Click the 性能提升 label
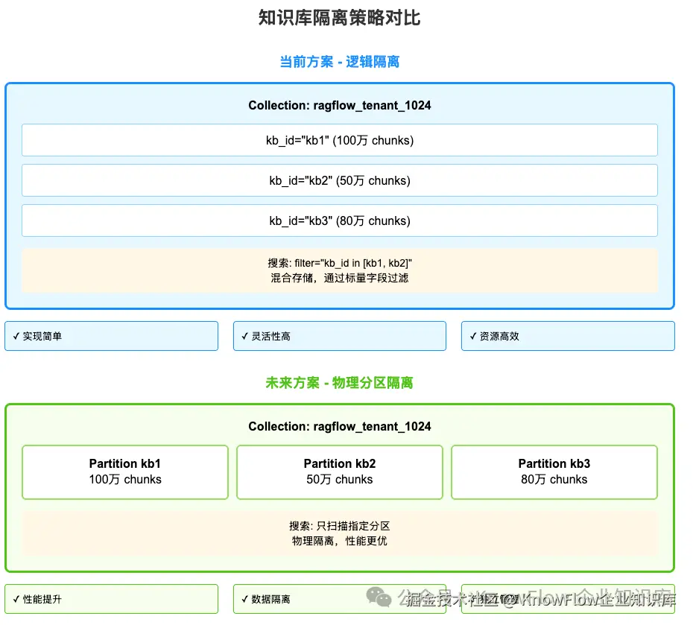Viewport: 693px width, 625px height. coord(111,599)
